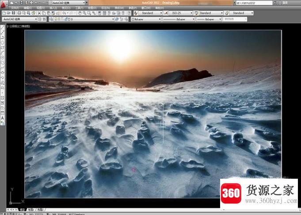Open the Tools (T) menu

click(79, 8)
